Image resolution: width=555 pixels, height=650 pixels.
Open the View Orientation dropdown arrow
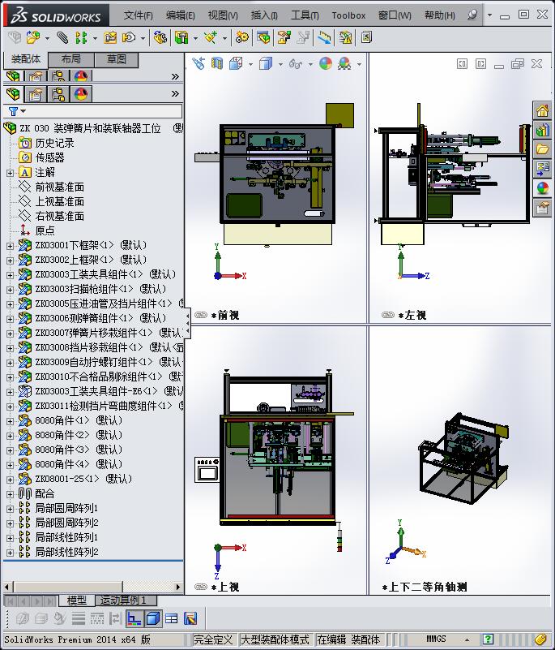(250, 64)
